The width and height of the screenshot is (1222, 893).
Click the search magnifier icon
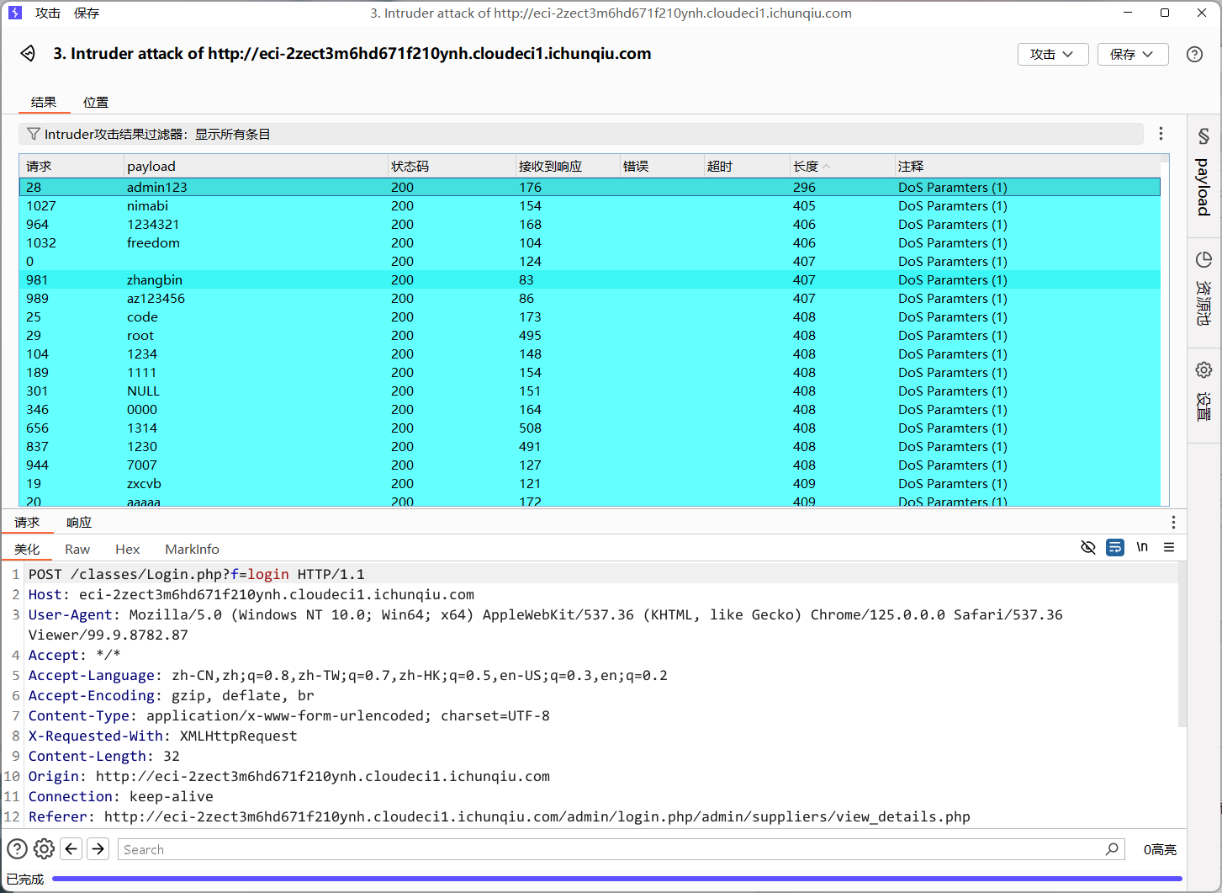coord(1112,849)
